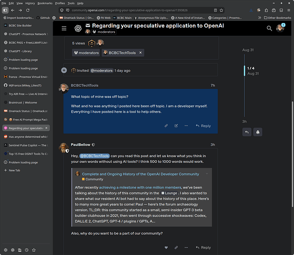Reply to PaulBellow's post

203,247
